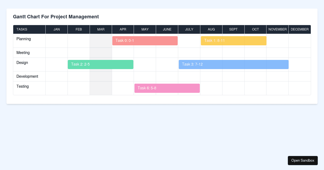Click the blue Task 3: 7-12 bar

pyautogui.click(x=233, y=64)
